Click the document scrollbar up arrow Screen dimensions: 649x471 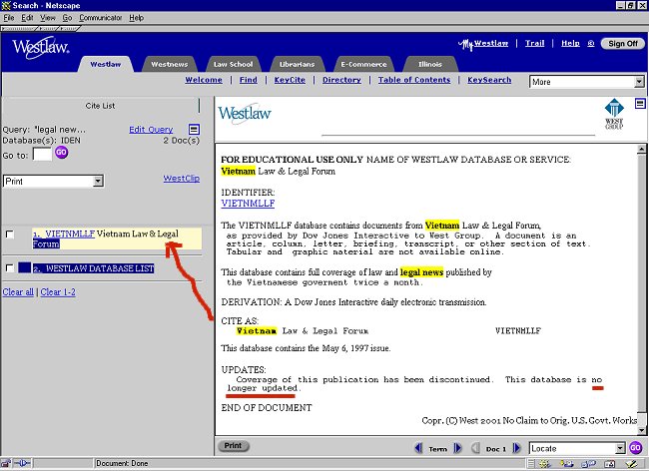point(641,149)
